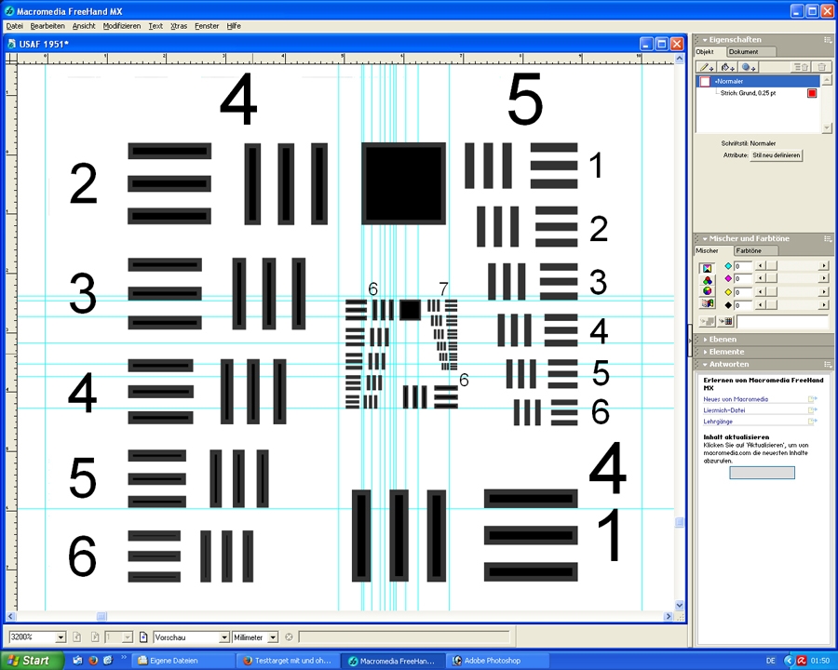The height and width of the screenshot is (670, 838).
Task: Open the Liesmich-Datei link
Action: [x=724, y=410]
